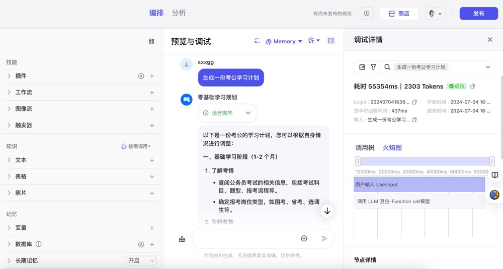
Task: Toggle the debug panel icon in preview header
Action: coord(331,40)
